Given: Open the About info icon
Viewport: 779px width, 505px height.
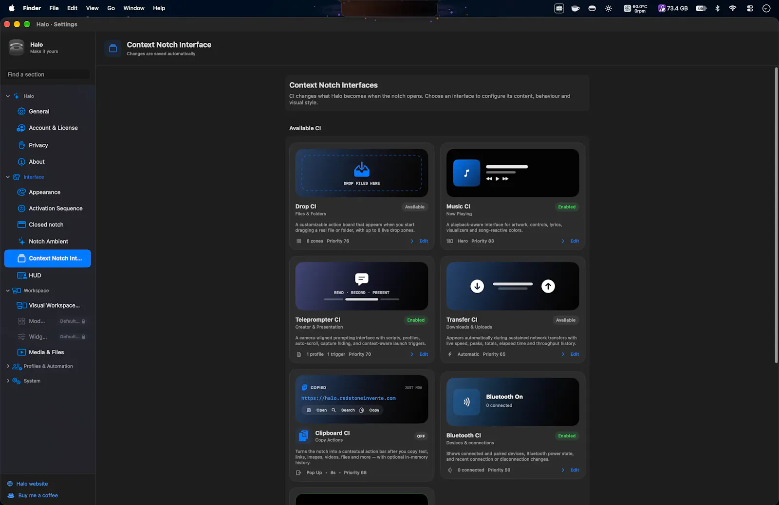Looking at the screenshot, I should 21,162.
